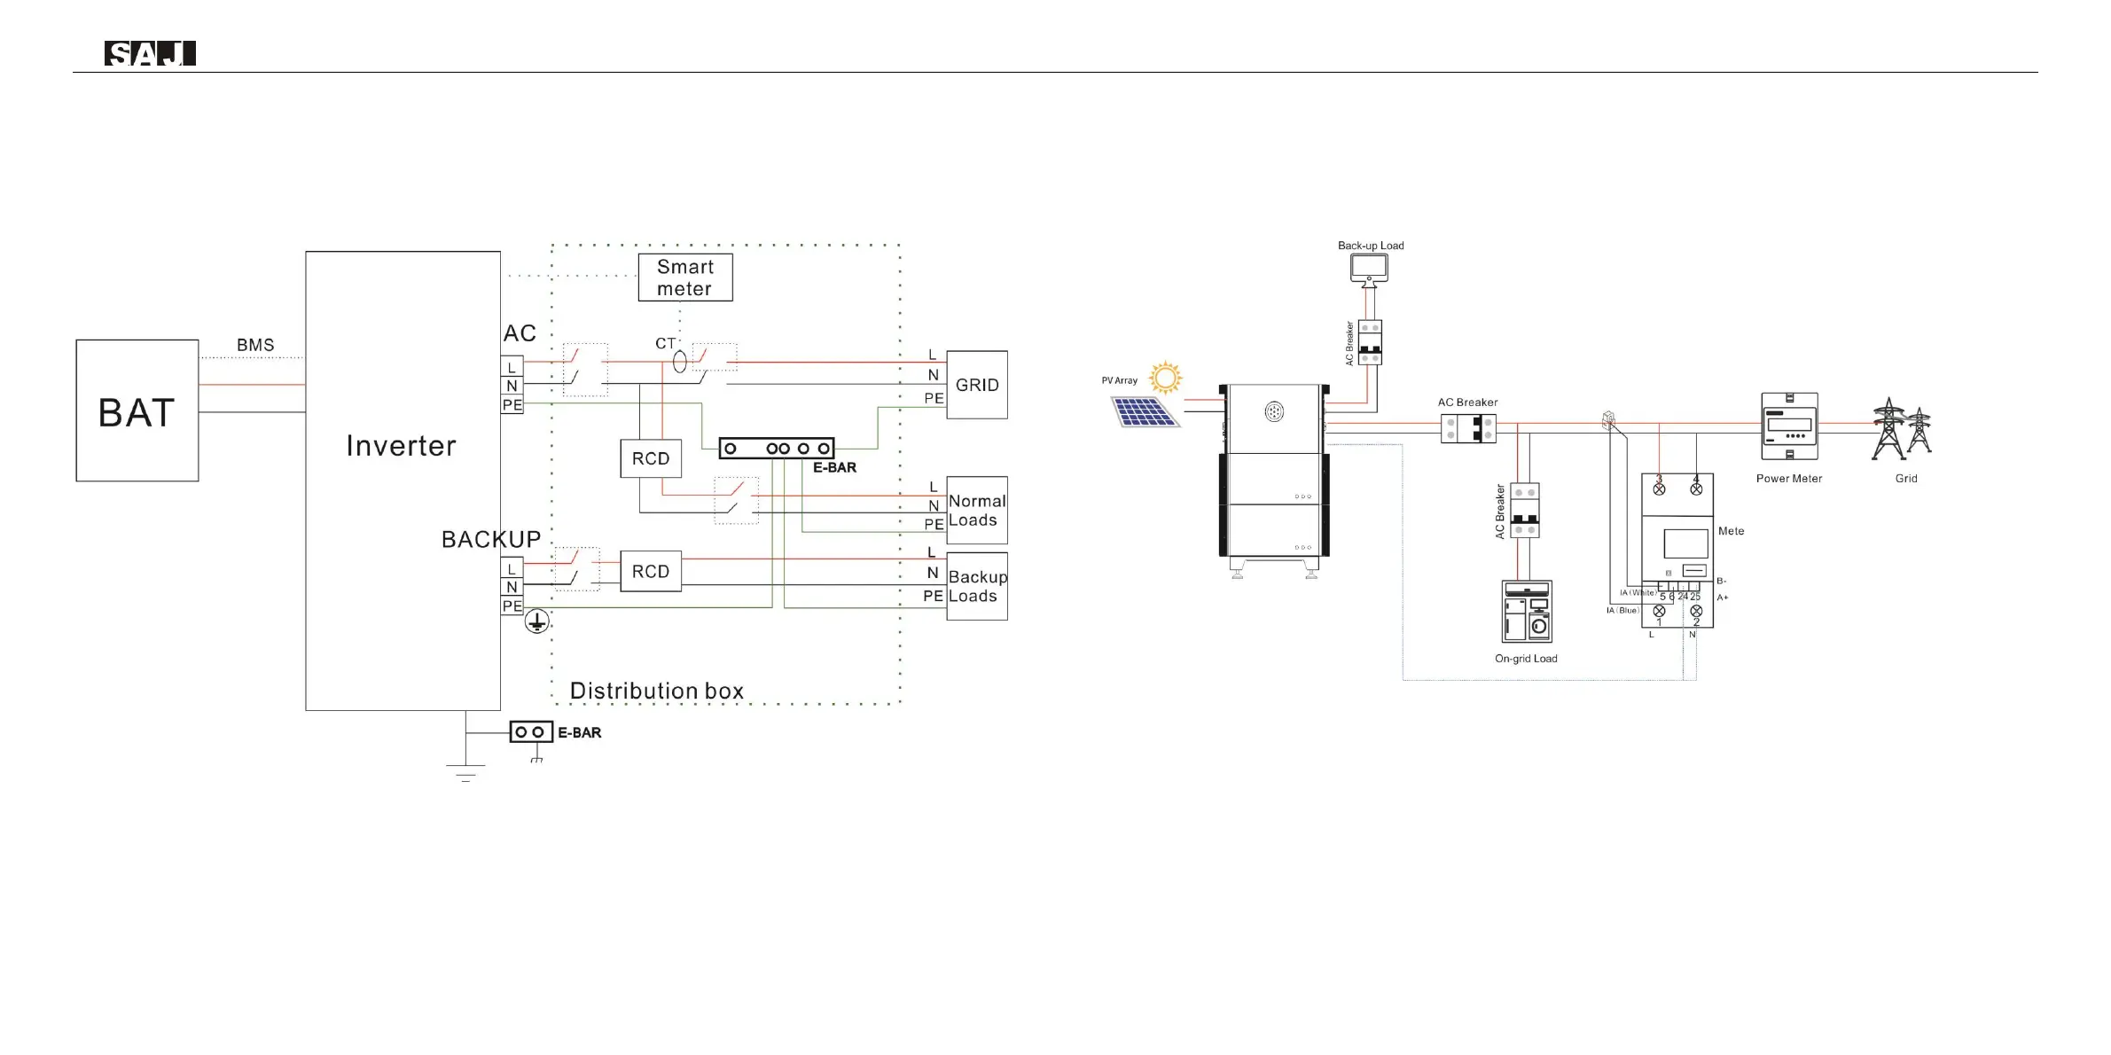The image size is (2111, 1055).
Task: Click the sun icon beside PV Array
Action: 1166,378
